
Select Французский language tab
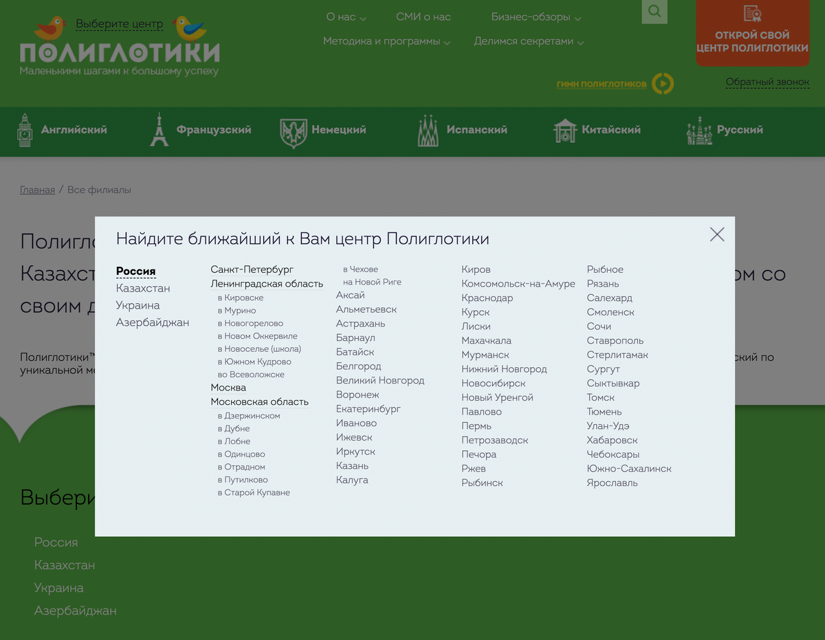click(x=214, y=129)
